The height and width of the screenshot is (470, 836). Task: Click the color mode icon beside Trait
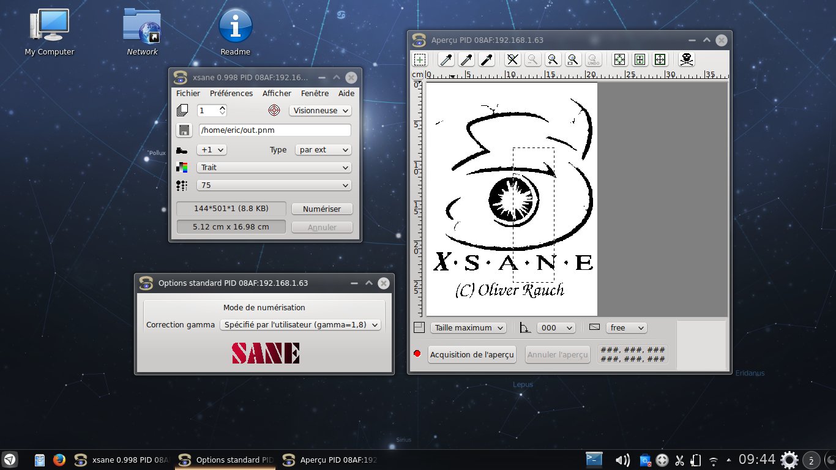point(182,167)
